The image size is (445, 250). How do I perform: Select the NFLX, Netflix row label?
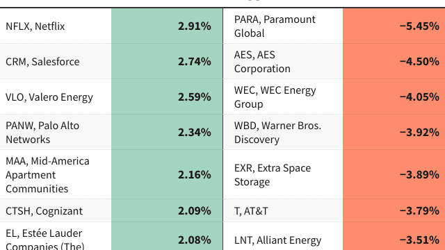click(35, 26)
